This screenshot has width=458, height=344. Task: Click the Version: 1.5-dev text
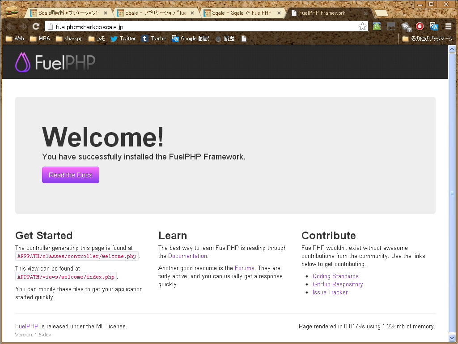click(x=33, y=335)
